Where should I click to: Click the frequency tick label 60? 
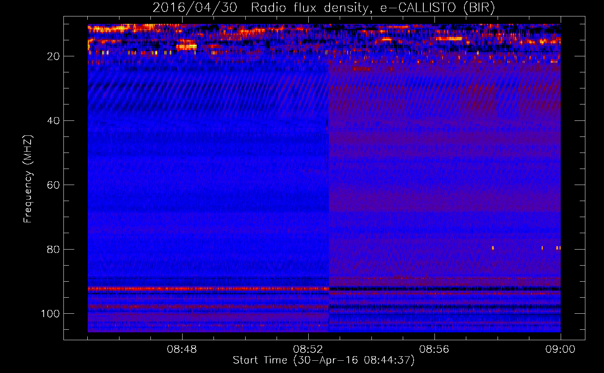point(53,185)
